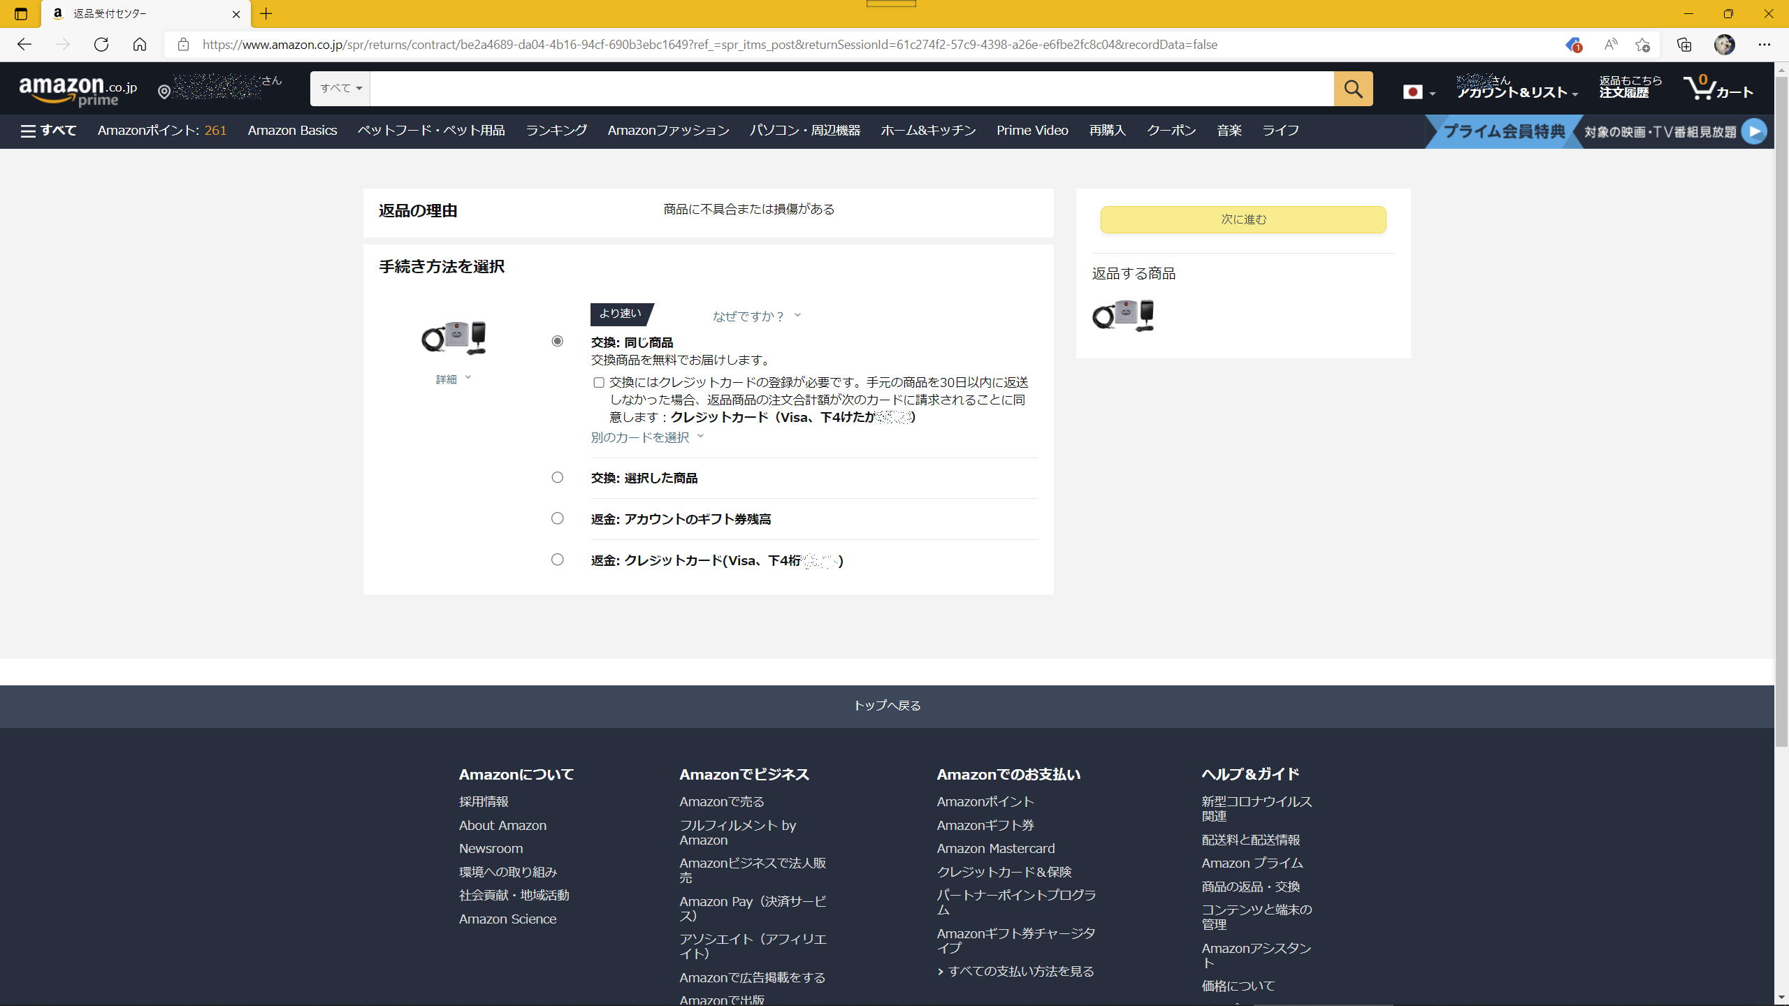
Task: Open Amazonファッション nav item
Action: pos(668,131)
